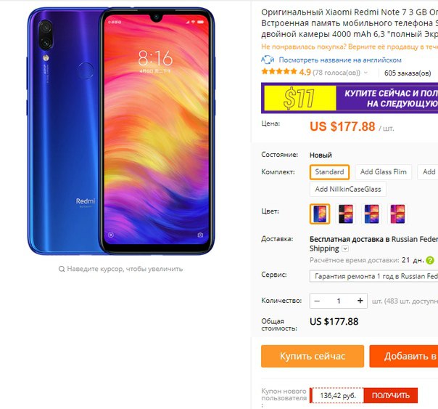Select the Add Glass Flim bundle
The width and height of the screenshot is (438, 409).
coord(383,171)
